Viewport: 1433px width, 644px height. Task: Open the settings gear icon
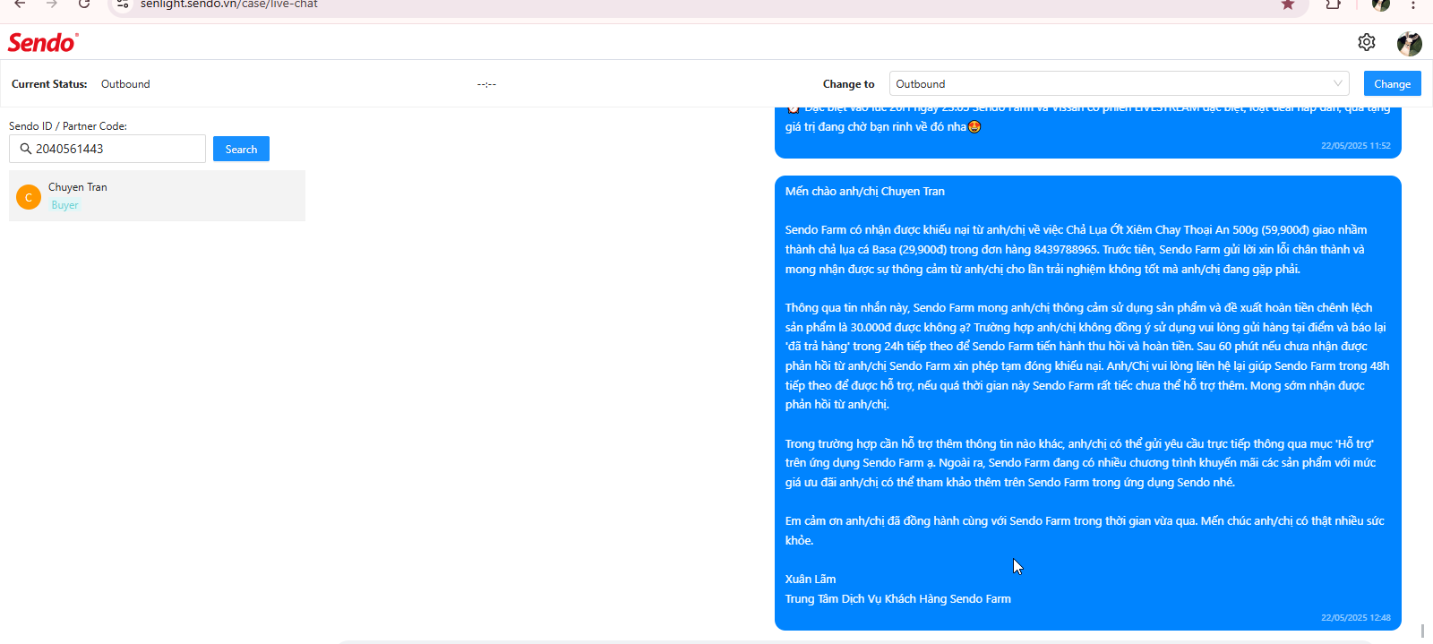[1367, 42]
